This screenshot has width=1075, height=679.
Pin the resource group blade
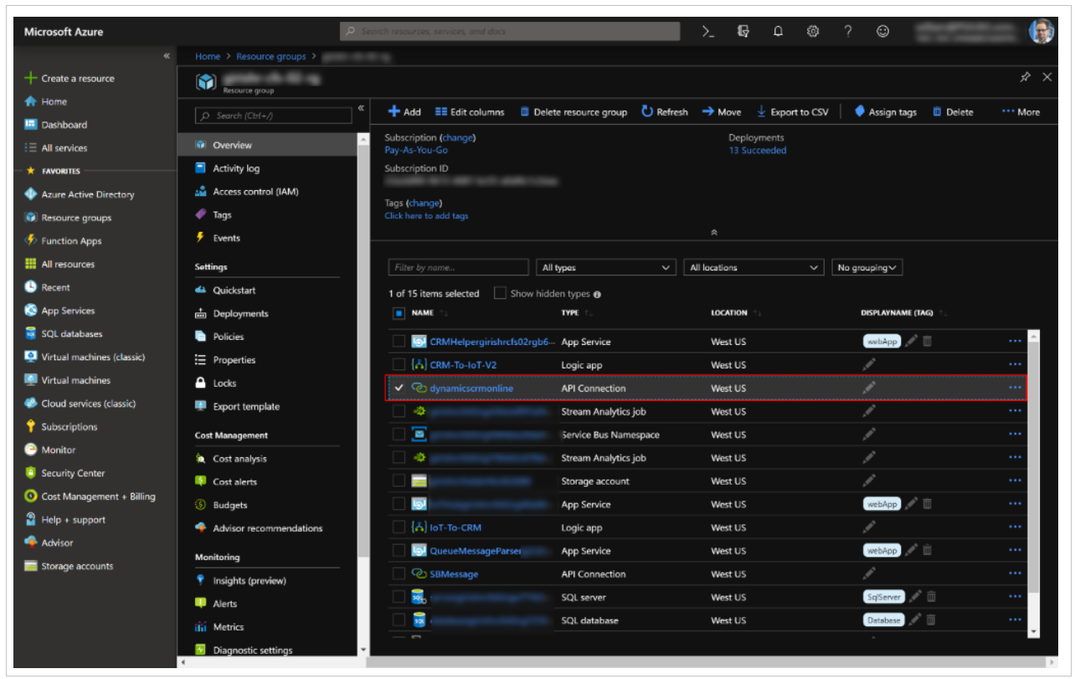tap(1025, 77)
